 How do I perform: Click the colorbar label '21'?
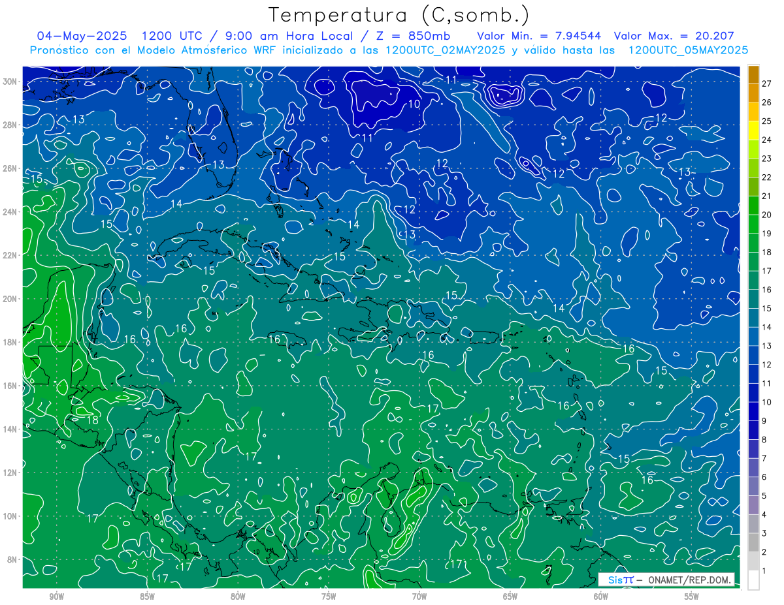pos(766,196)
